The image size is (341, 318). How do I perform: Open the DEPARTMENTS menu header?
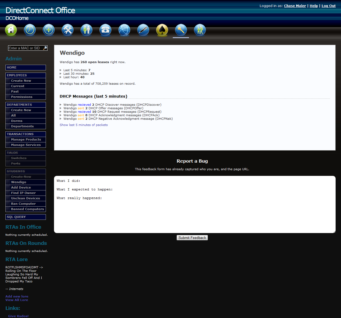[x=26, y=105]
